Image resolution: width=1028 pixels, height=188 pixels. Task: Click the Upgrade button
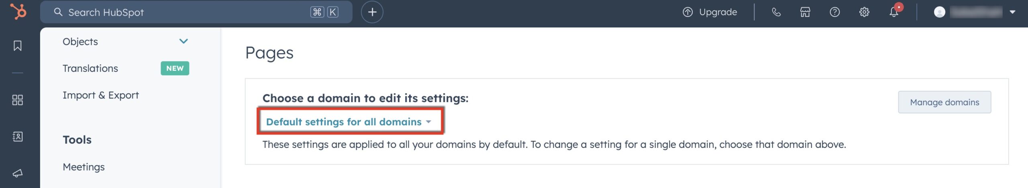point(710,12)
